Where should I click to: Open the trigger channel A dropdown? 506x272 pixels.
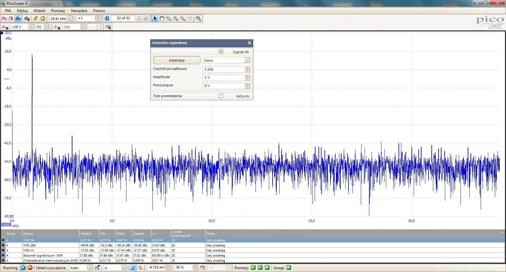(124, 268)
